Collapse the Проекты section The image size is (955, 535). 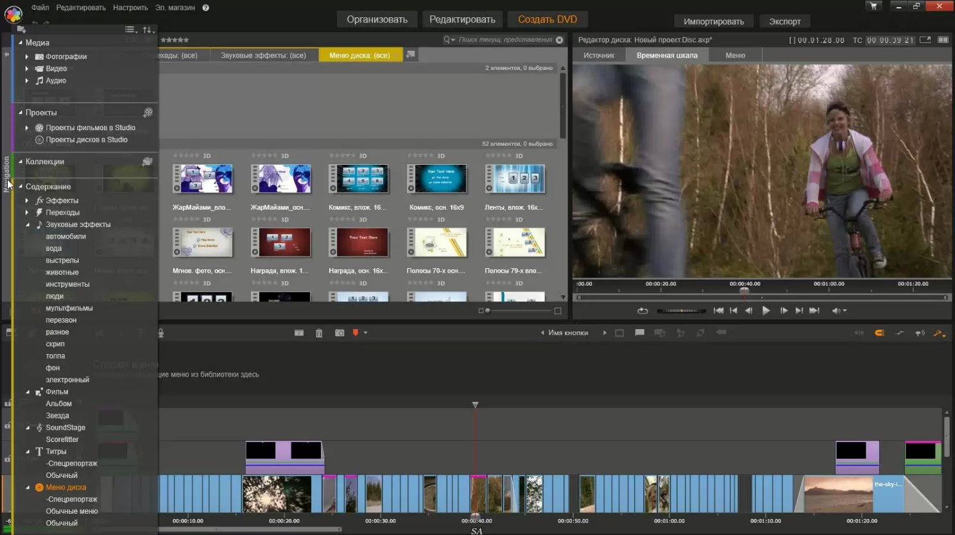click(20, 112)
